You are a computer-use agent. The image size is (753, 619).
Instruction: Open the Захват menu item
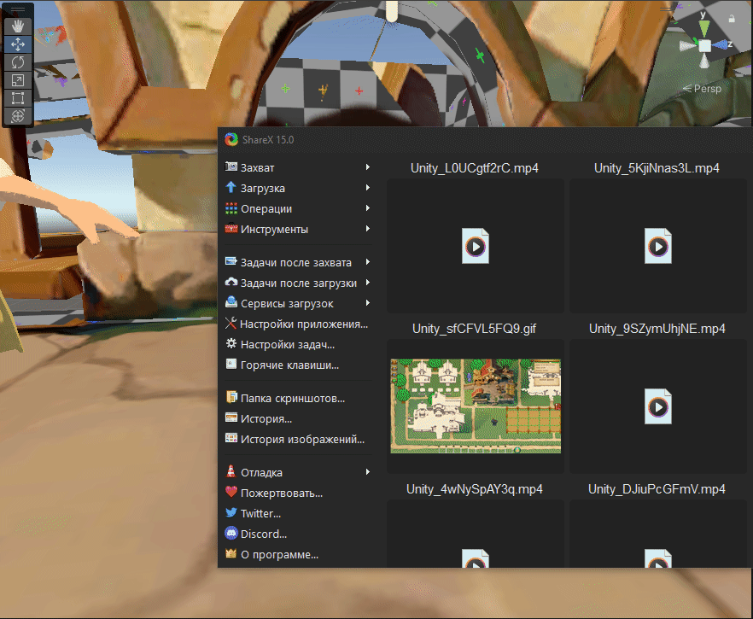tap(298, 167)
